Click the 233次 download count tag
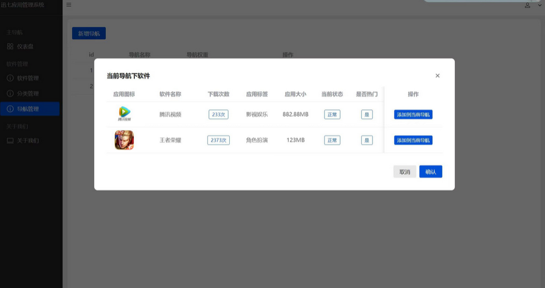545x288 pixels. pos(218,115)
